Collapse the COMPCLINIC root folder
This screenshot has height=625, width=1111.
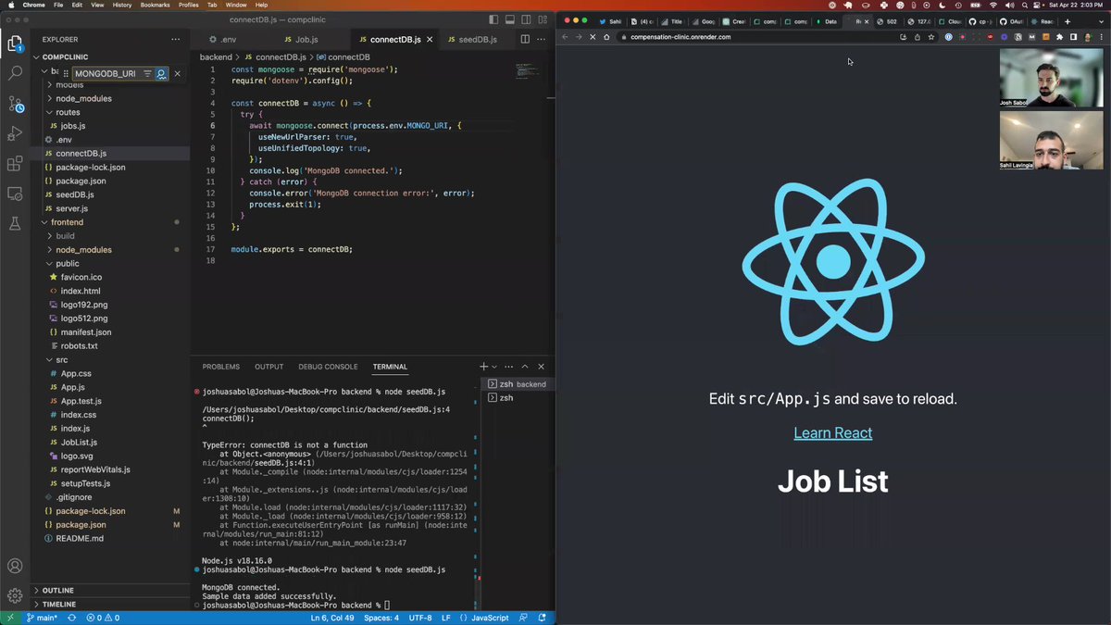tap(109, 56)
